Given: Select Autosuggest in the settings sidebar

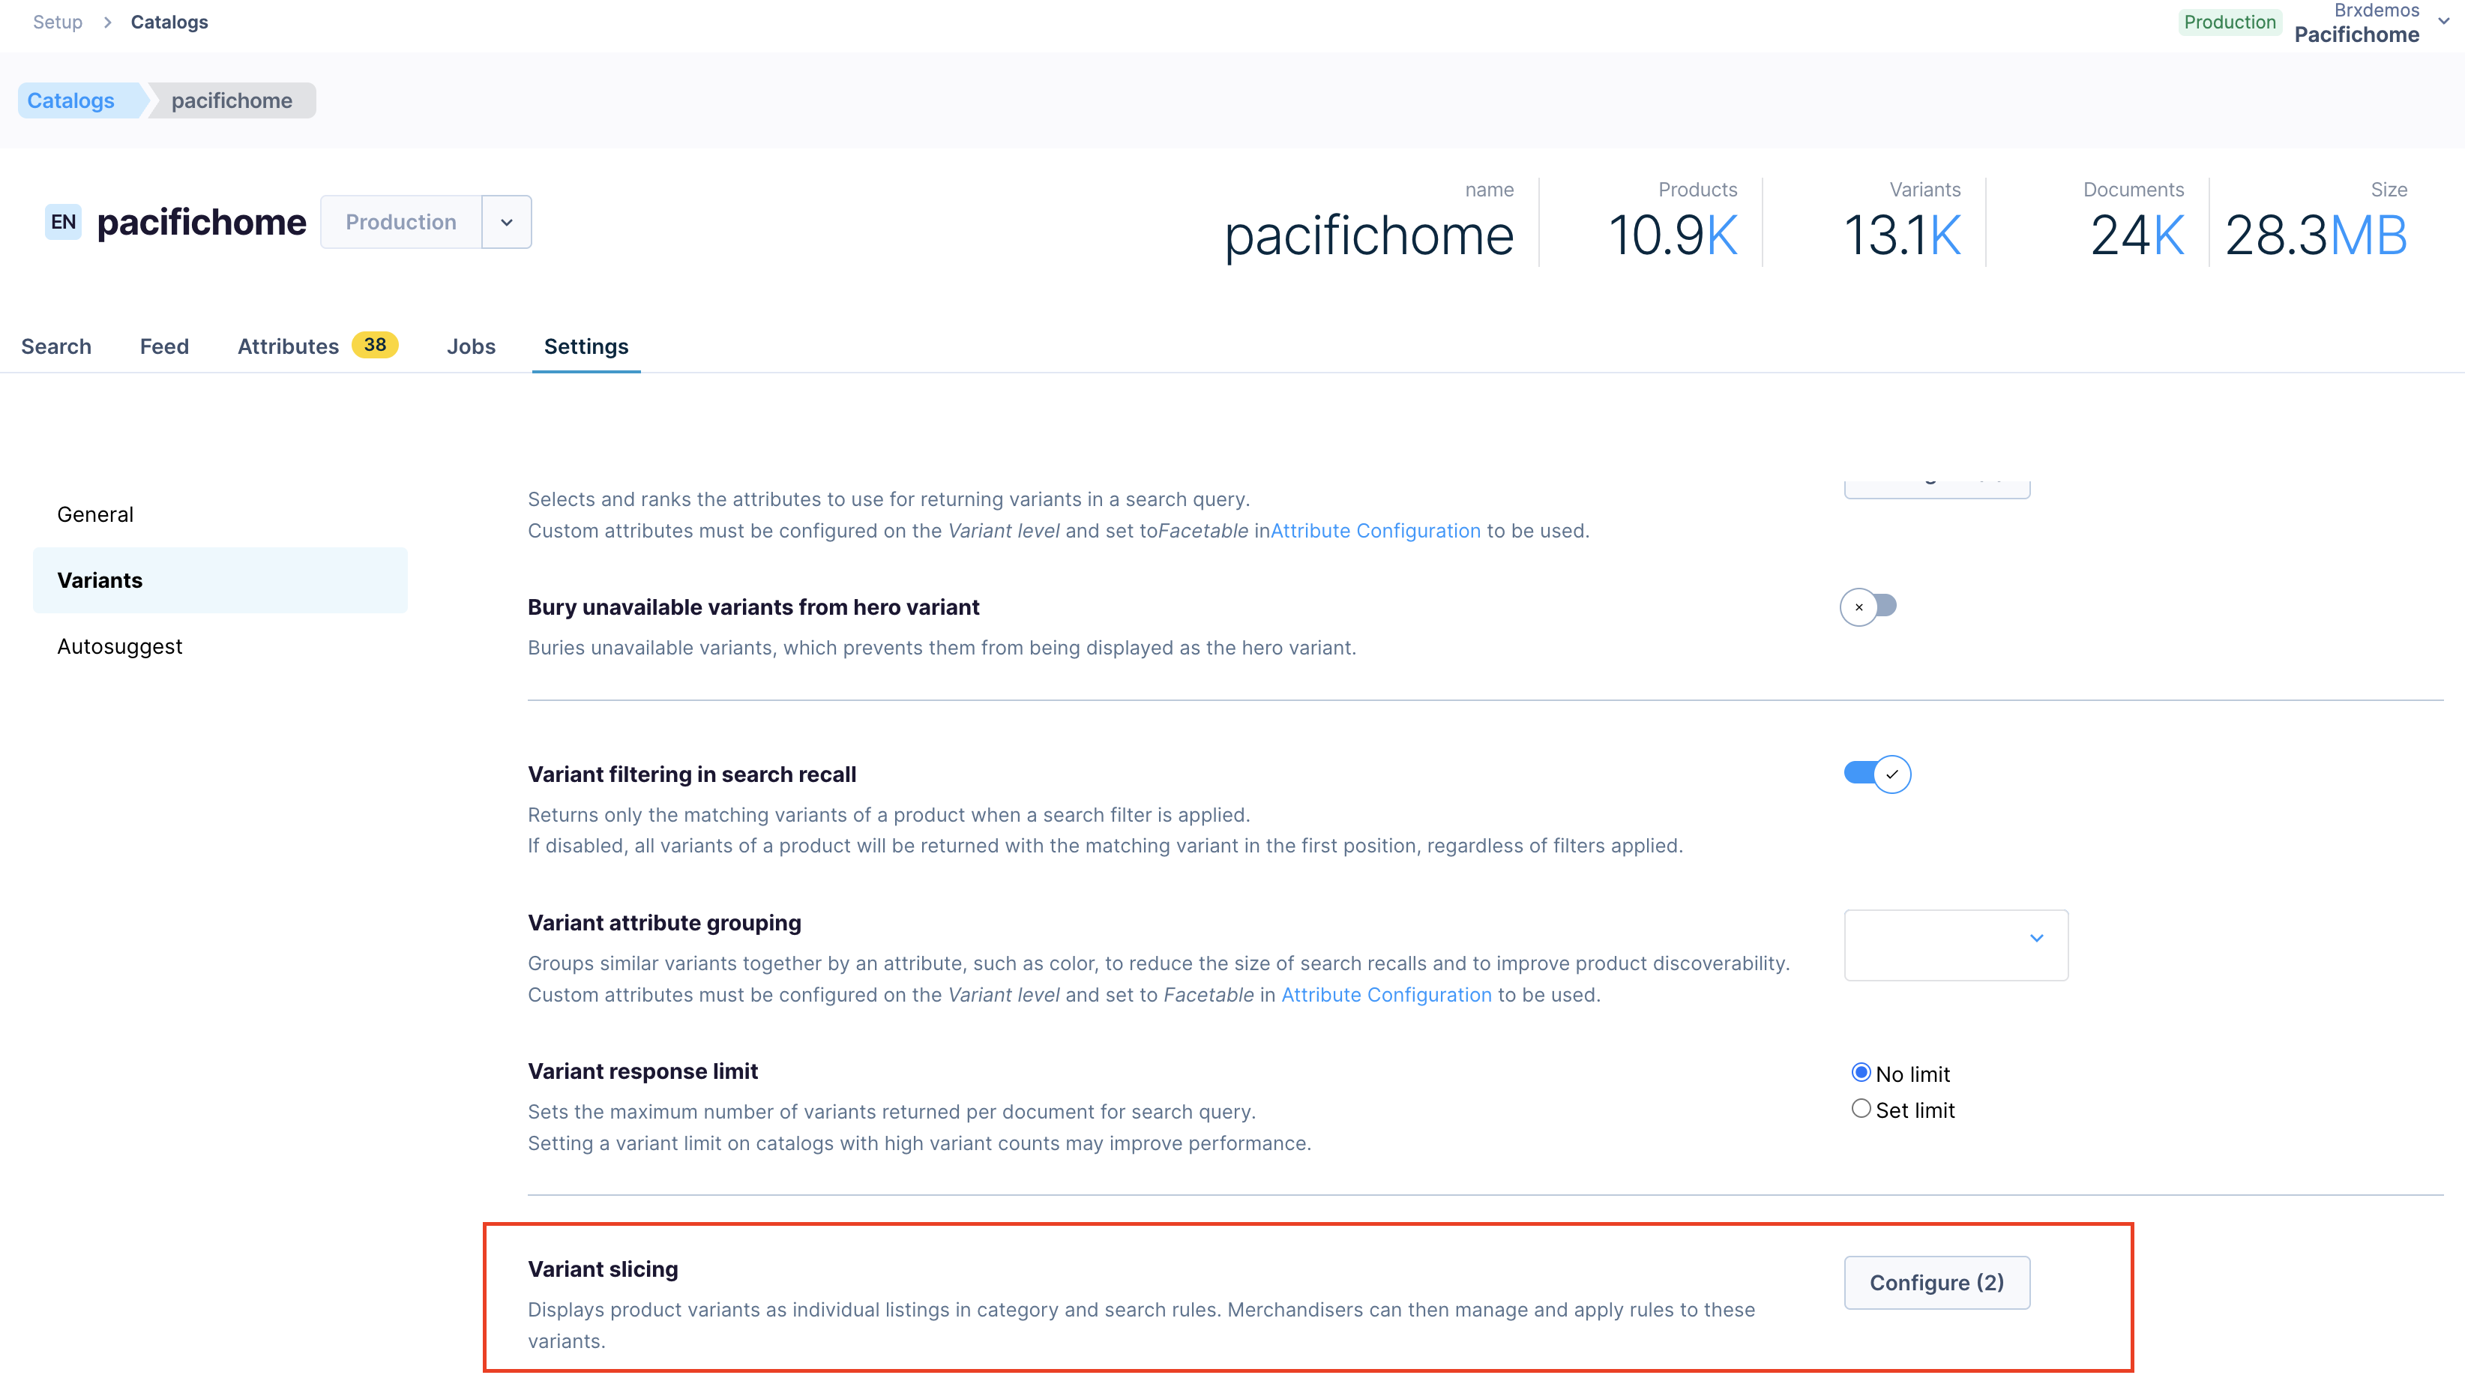Looking at the screenshot, I should (120, 646).
